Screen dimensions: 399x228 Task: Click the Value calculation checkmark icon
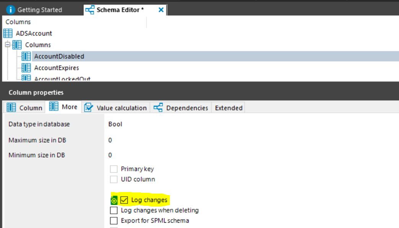[88, 107]
